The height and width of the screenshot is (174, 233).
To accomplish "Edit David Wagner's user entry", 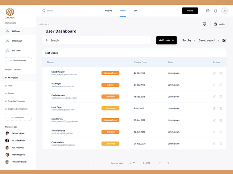I will [x=215, y=73].
